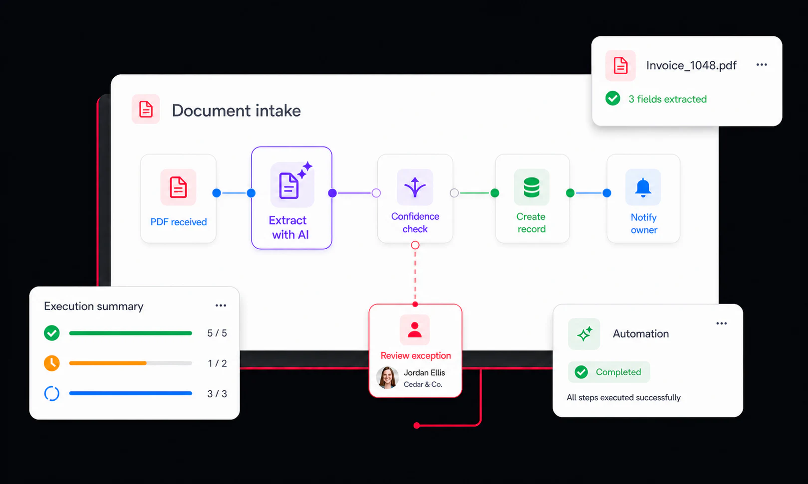Click the hollow input port of Confidence check

(x=376, y=193)
